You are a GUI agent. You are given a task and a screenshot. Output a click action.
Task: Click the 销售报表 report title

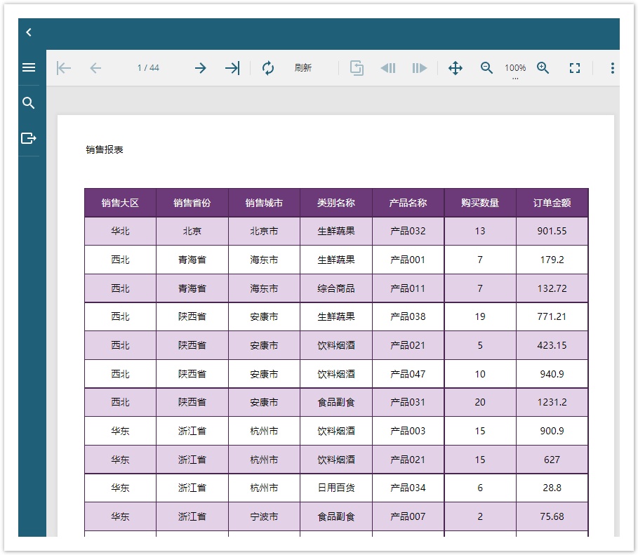pos(105,149)
